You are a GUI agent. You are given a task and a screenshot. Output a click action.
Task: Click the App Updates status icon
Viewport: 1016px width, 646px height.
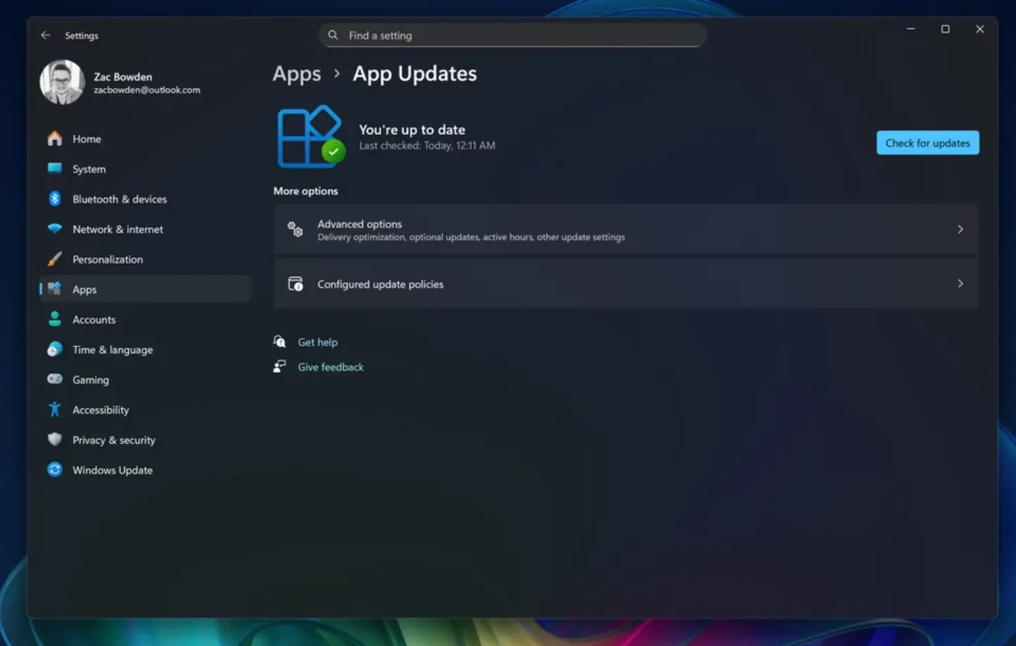click(x=311, y=137)
